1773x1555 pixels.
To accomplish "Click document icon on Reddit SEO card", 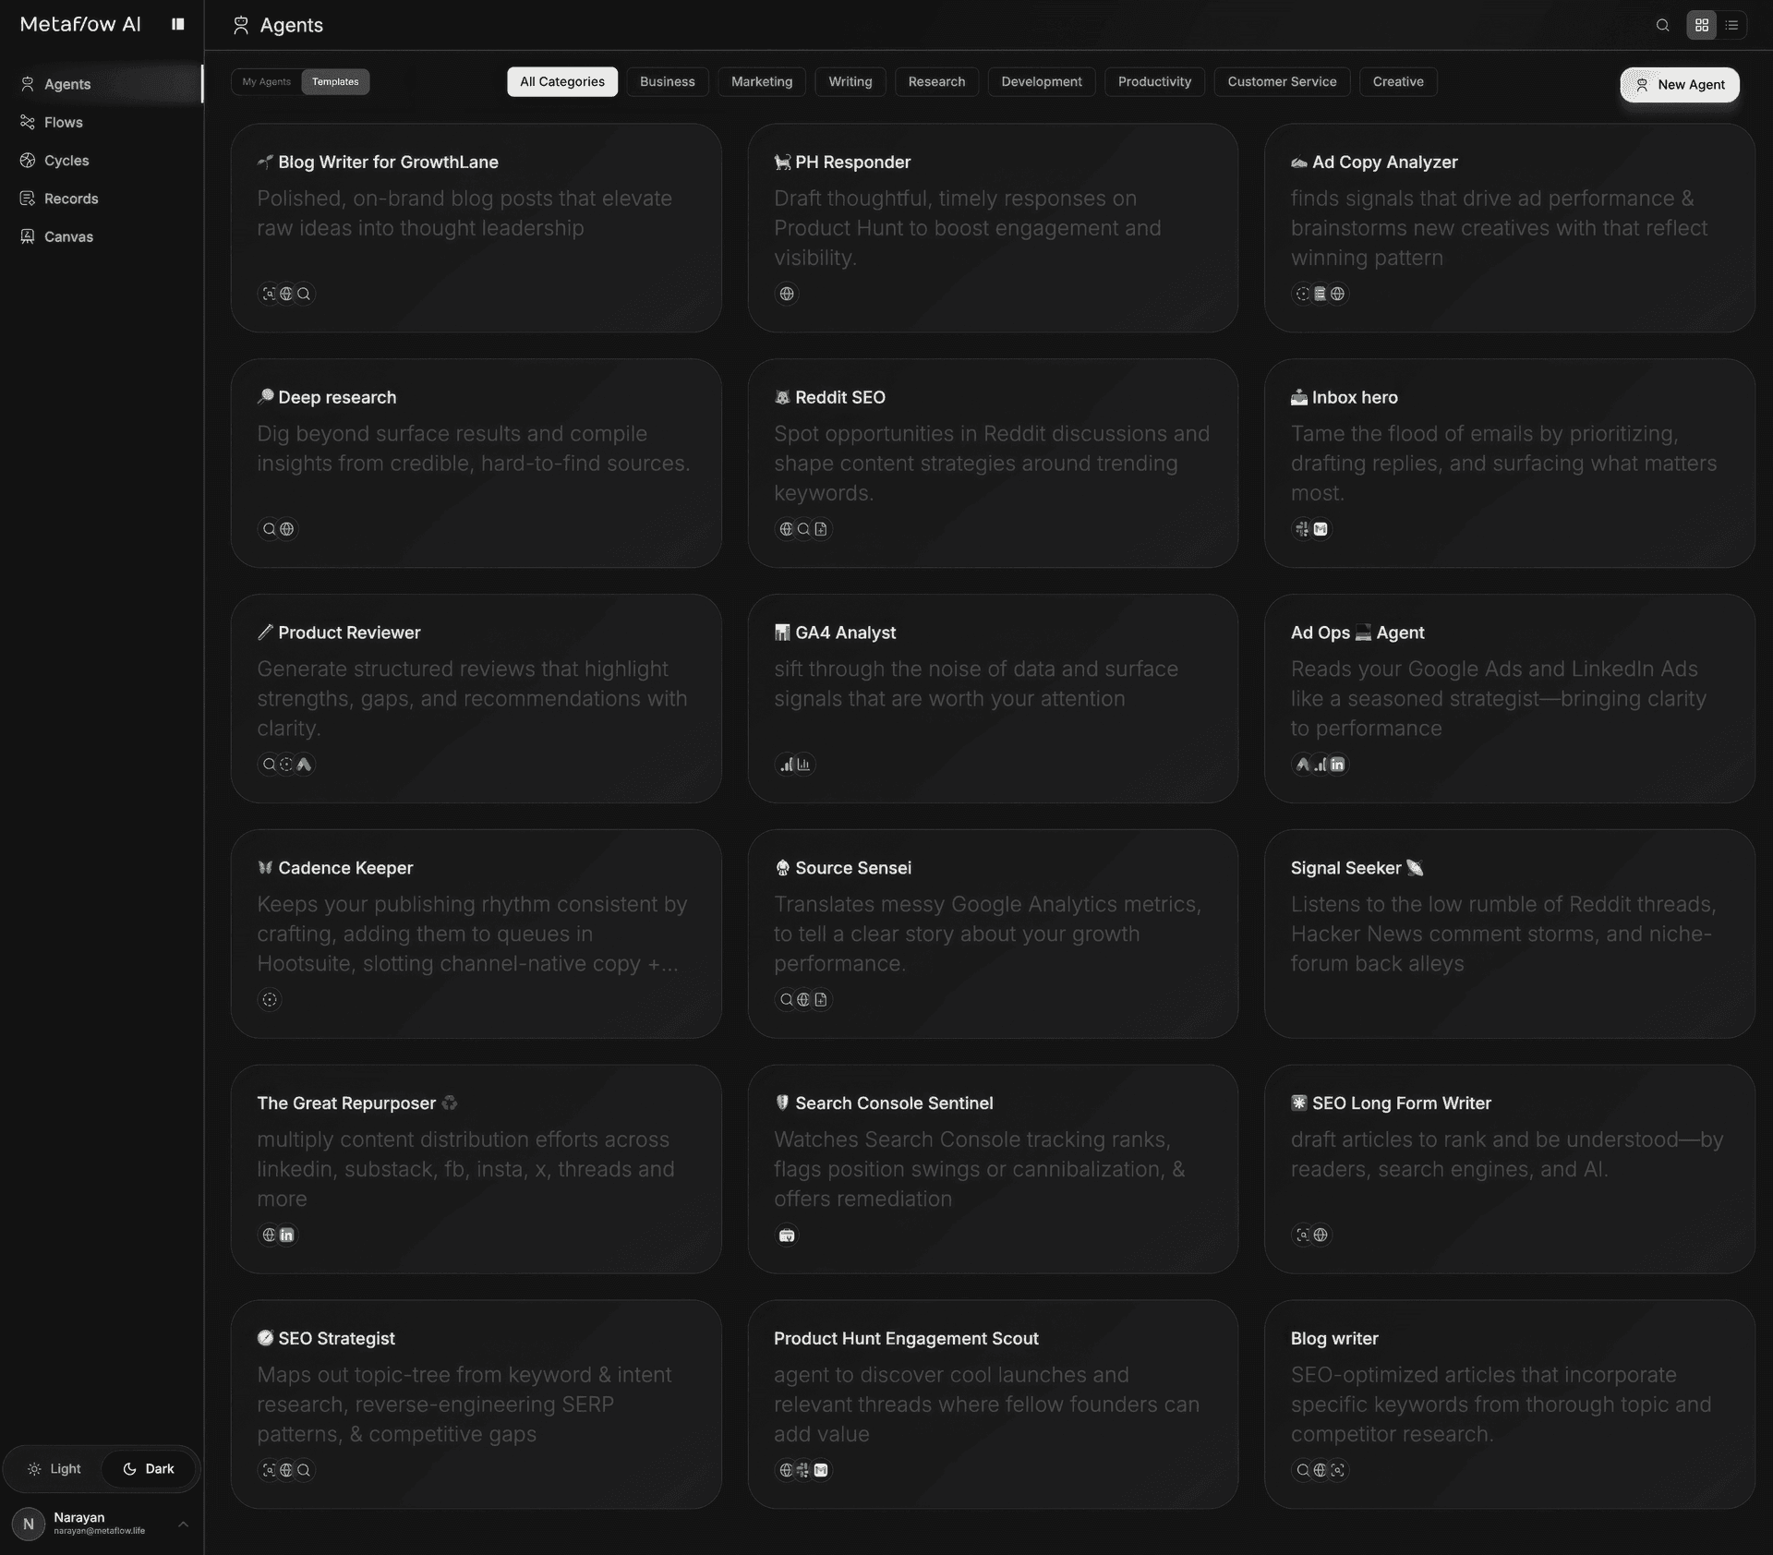I will pos(821,529).
